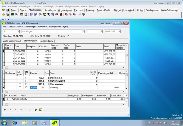The width and height of the screenshot is (183, 126).
Task: Open Internet Explorer from the taskbar
Action: click(x=15, y=123)
